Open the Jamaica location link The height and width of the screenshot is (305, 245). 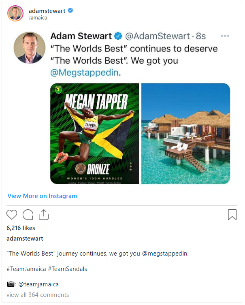[x=38, y=18]
